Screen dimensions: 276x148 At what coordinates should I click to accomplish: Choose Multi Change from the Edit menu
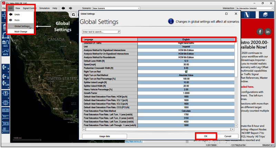21,31
